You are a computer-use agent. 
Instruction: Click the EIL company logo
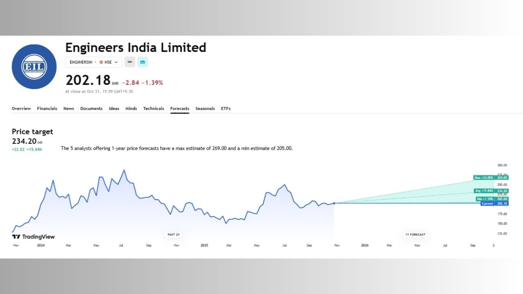click(x=34, y=67)
